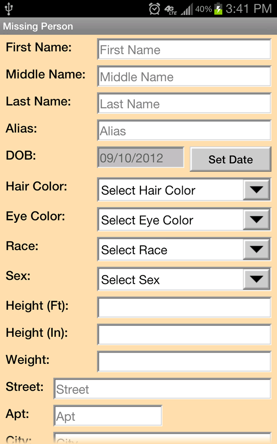This screenshot has height=444, width=277.
Task: Expand the Select Sex dropdown
Action: pos(184,280)
